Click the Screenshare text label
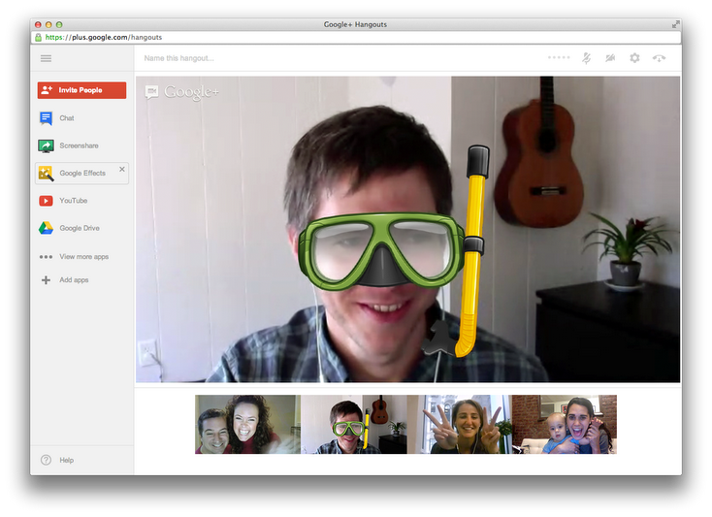The width and height of the screenshot is (712, 517). (x=79, y=145)
